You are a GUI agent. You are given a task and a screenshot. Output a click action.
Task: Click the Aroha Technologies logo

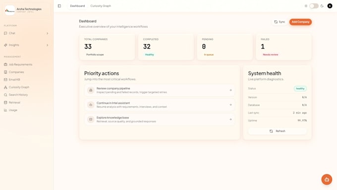tap(10, 10)
